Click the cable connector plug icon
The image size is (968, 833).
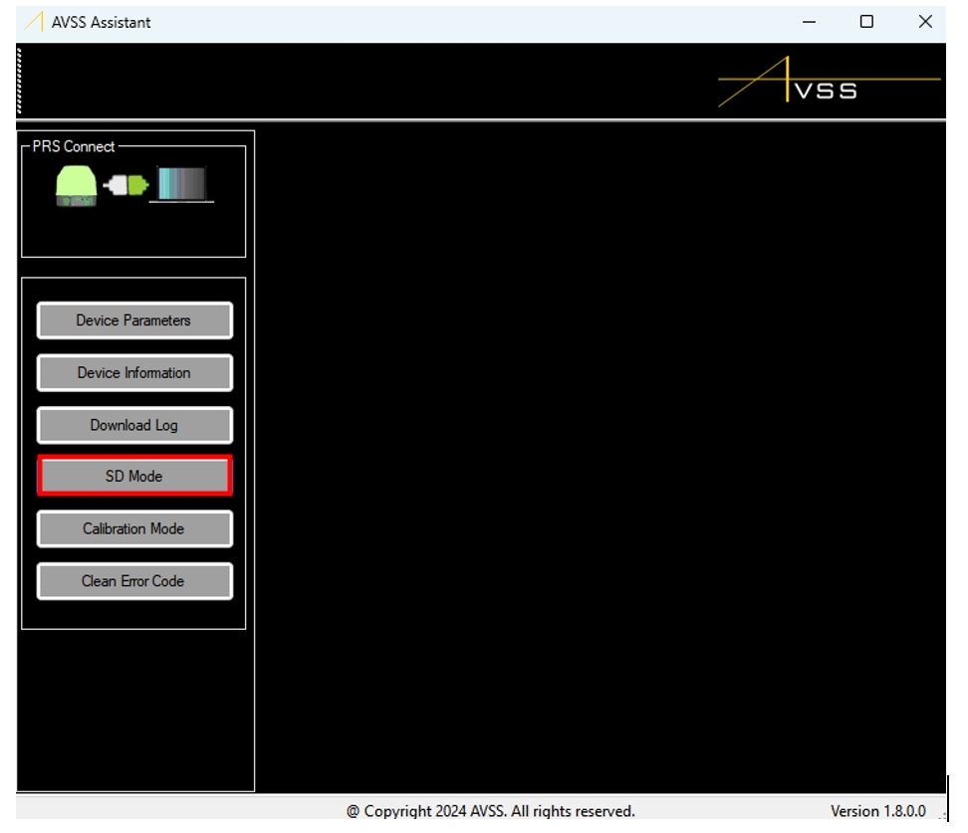point(125,186)
